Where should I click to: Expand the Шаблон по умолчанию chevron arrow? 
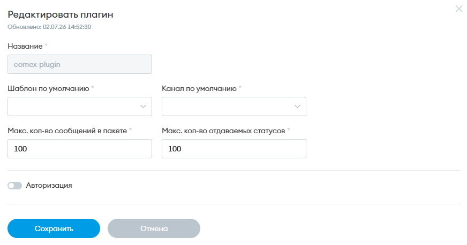tap(143, 106)
